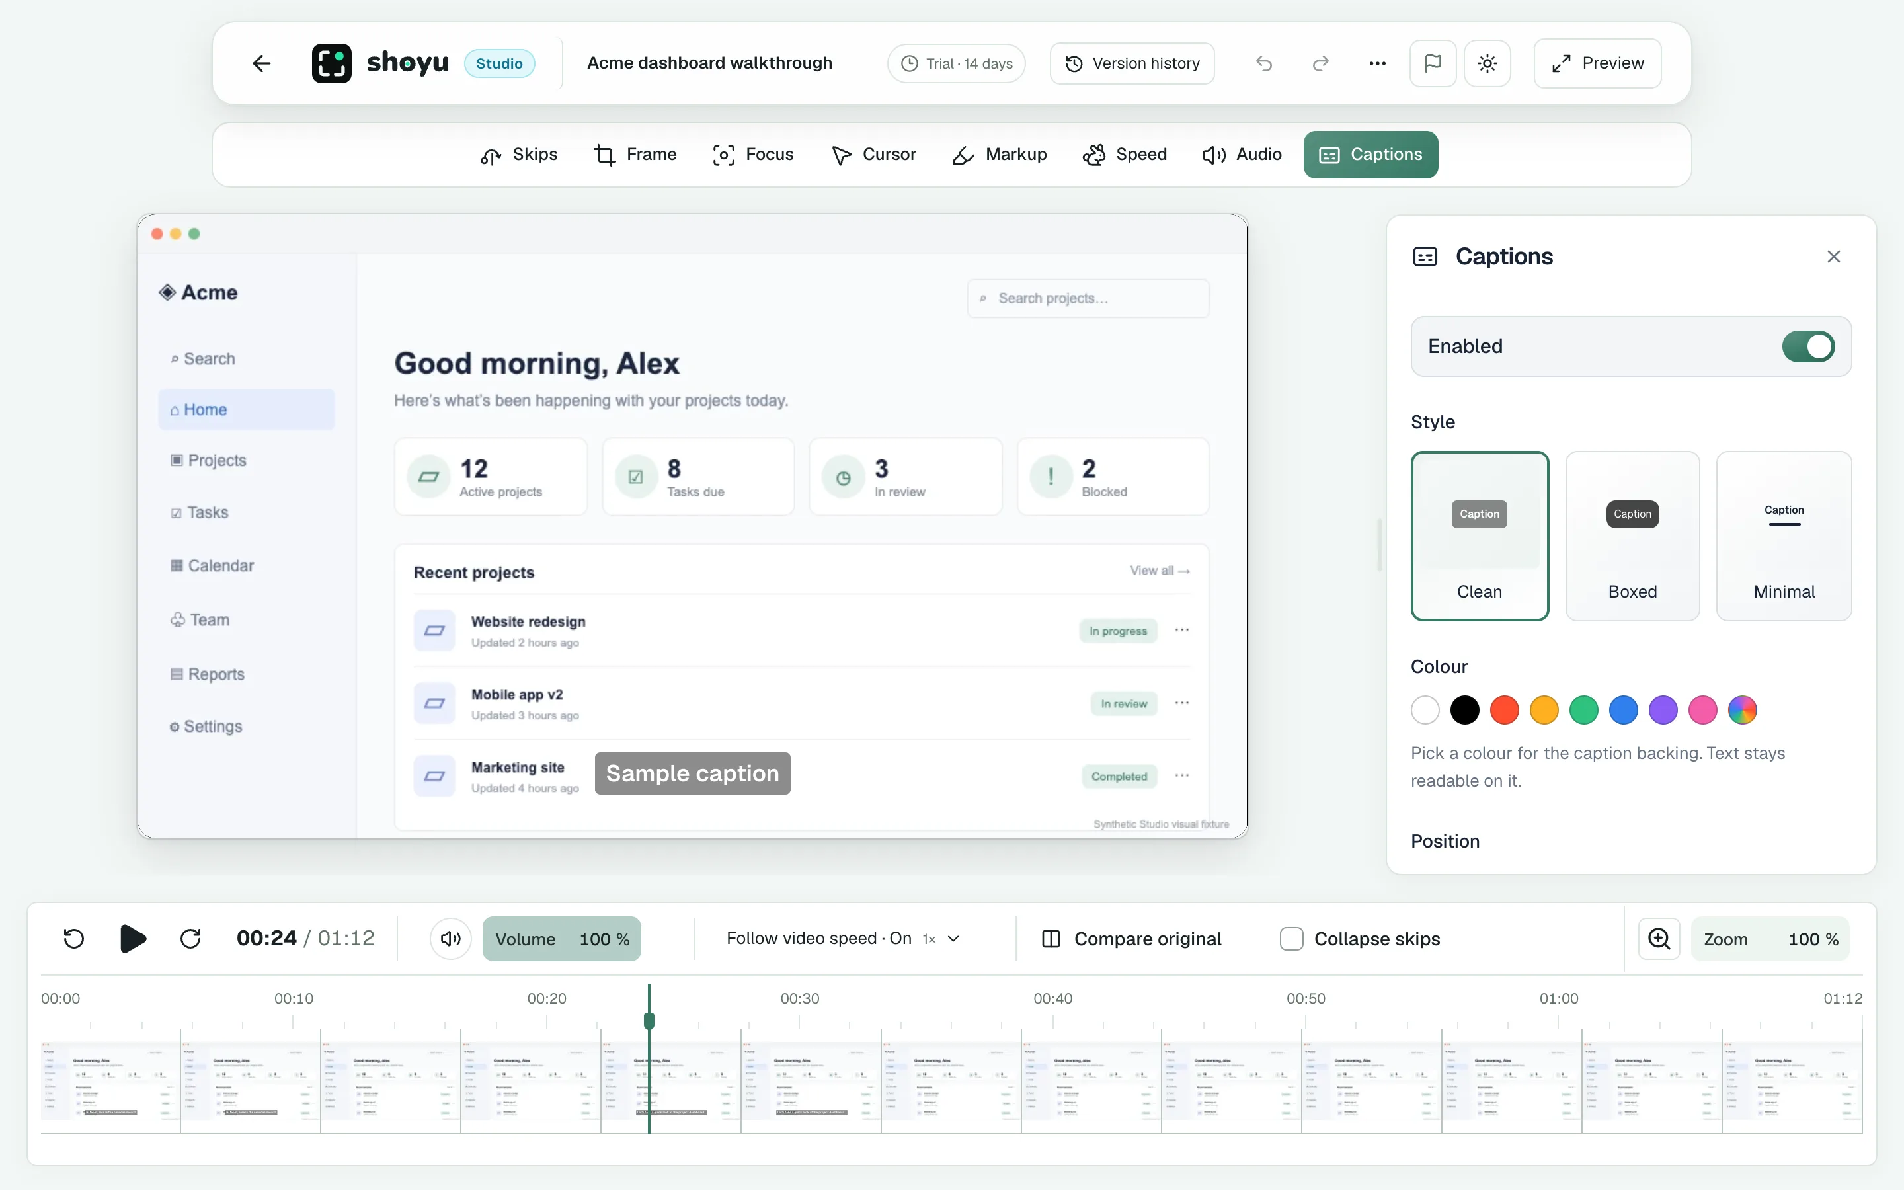This screenshot has height=1190, width=1904.
Task: Close the Captions panel
Action: 1833,257
